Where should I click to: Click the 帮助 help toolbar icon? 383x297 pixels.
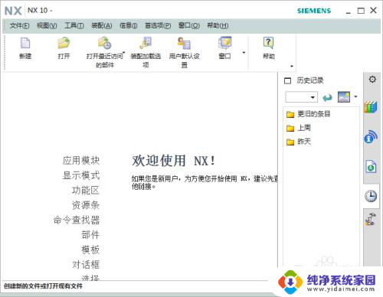(269, 43)
